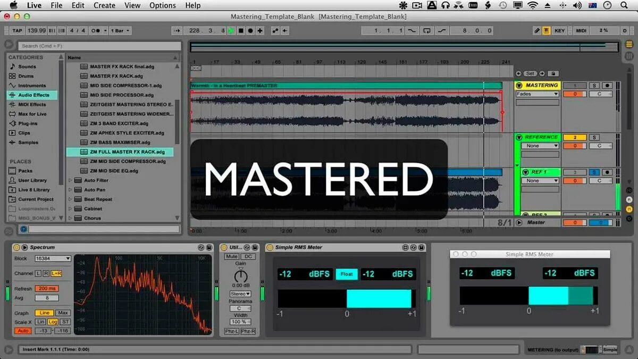Select Max graph mode in Spectrum

pos(63,313)
